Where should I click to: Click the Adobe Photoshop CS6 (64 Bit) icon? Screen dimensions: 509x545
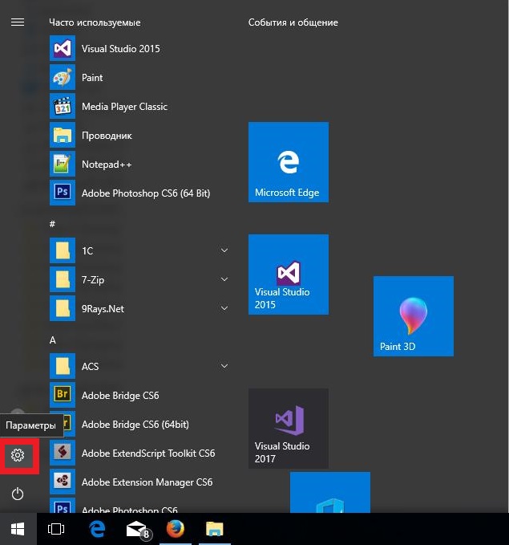[x=63, y=193]
